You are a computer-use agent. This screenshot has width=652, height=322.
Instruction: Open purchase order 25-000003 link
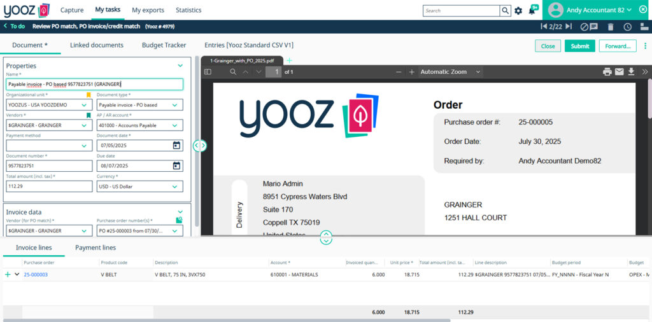coord(36,275)
